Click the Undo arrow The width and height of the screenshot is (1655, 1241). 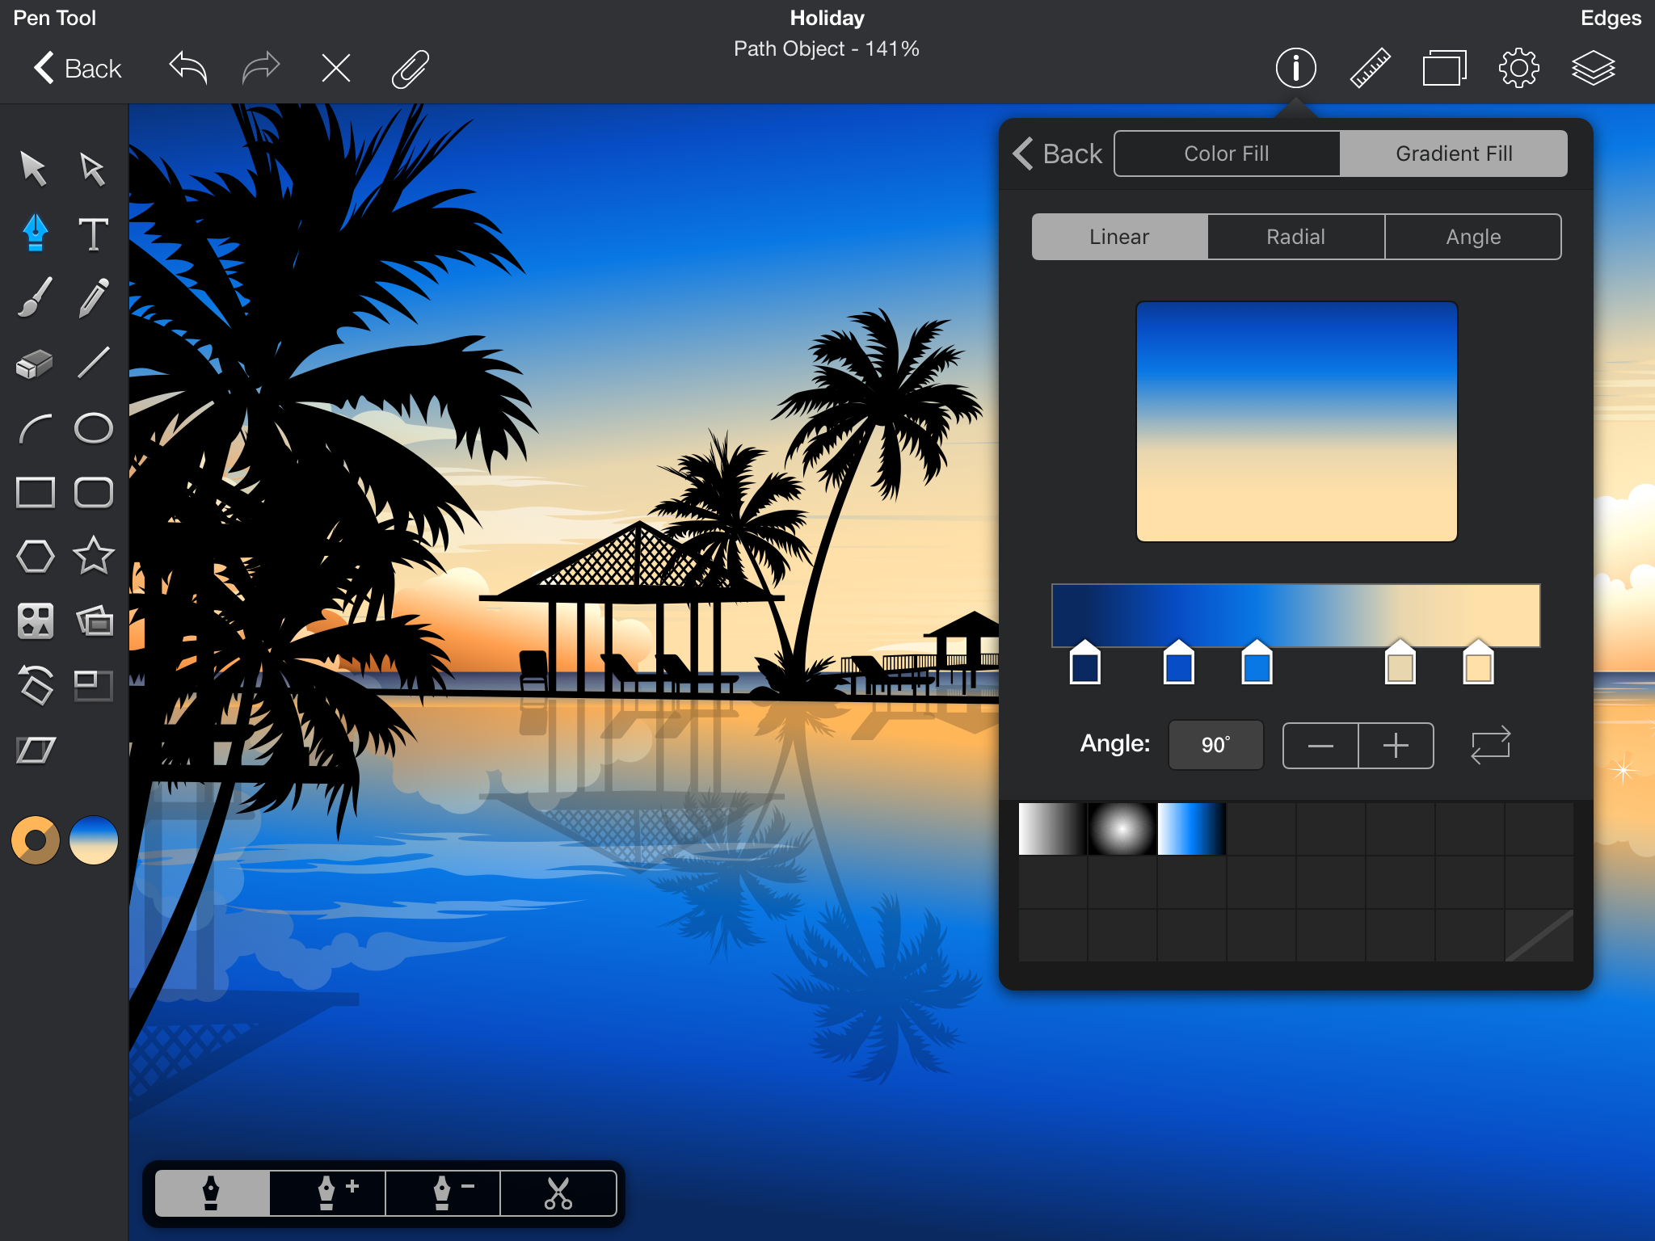[187, 68]
